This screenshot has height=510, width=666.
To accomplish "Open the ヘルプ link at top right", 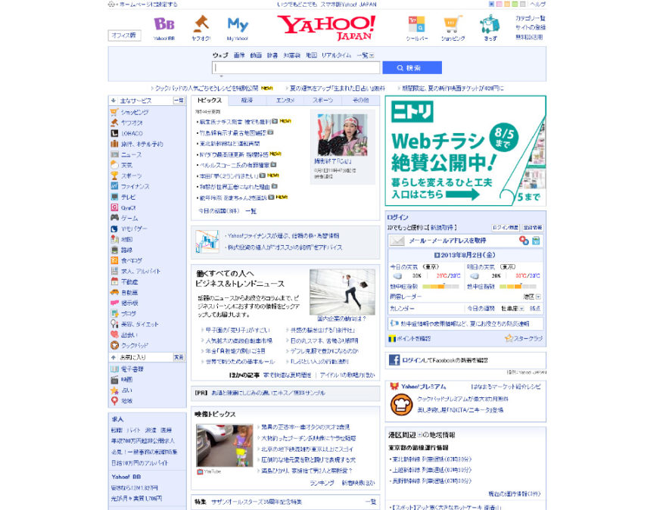I will pos(537,5).
